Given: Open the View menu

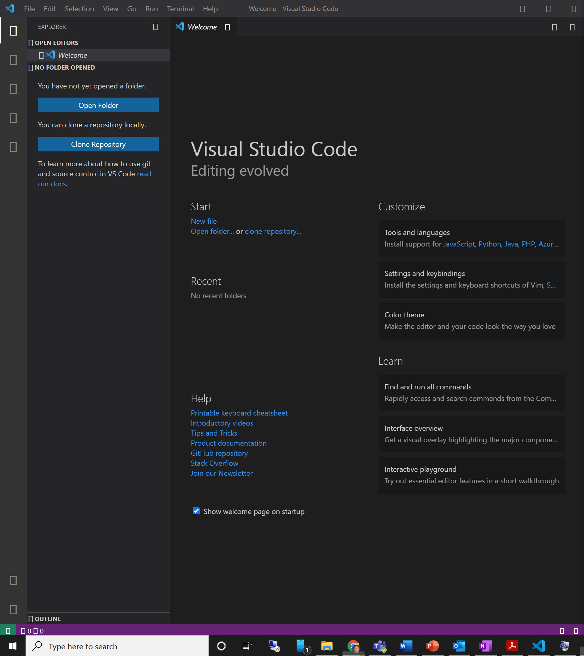Looking at the screenshot, I should pos(110,9).
